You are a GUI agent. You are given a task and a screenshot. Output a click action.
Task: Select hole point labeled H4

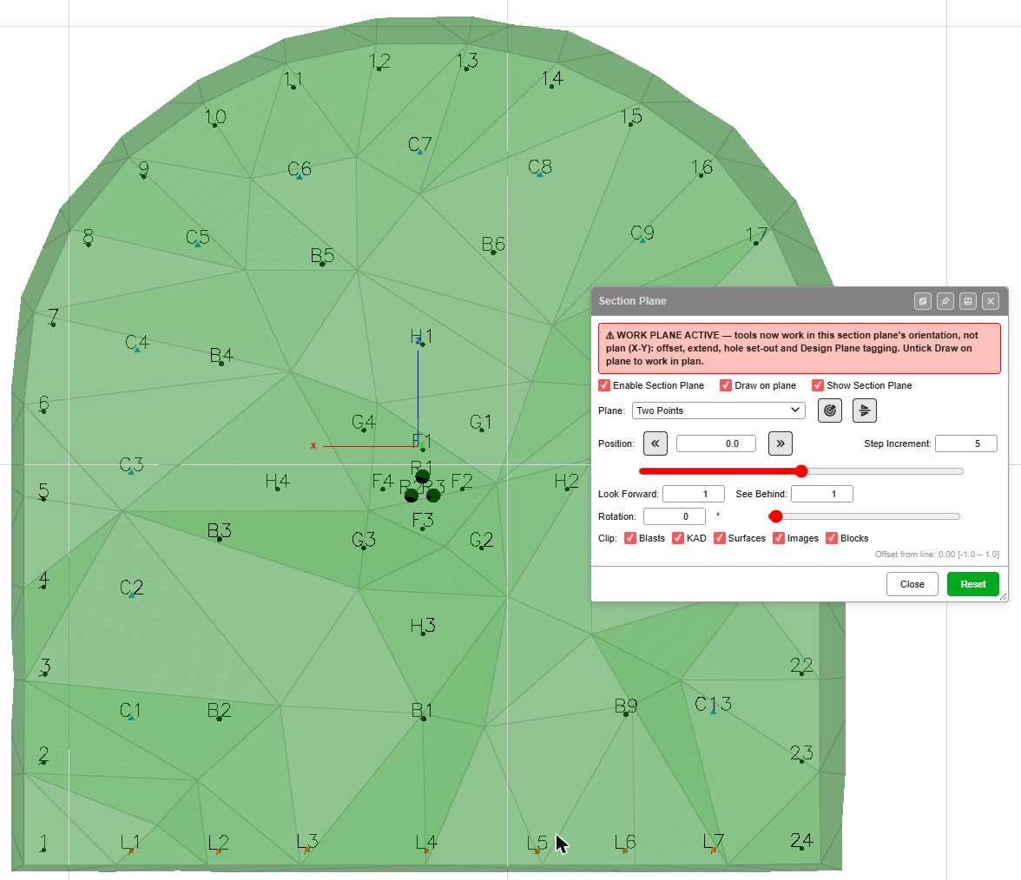point(278,489)
